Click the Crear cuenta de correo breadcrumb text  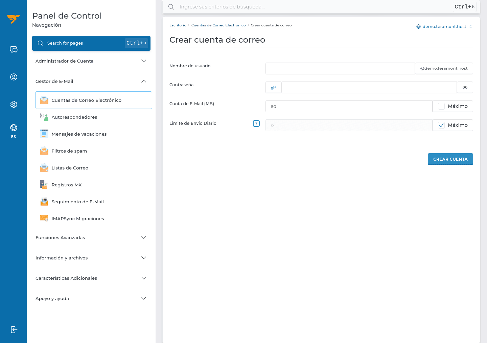click(271, 25)
